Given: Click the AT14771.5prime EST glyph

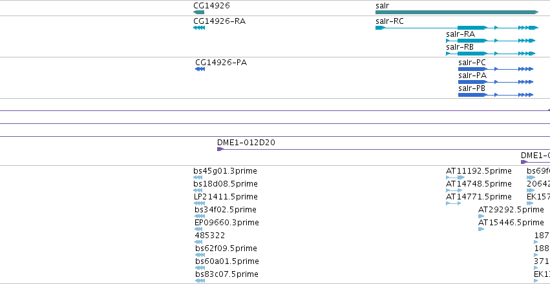Looking at the screenshot, I should 453,203.
